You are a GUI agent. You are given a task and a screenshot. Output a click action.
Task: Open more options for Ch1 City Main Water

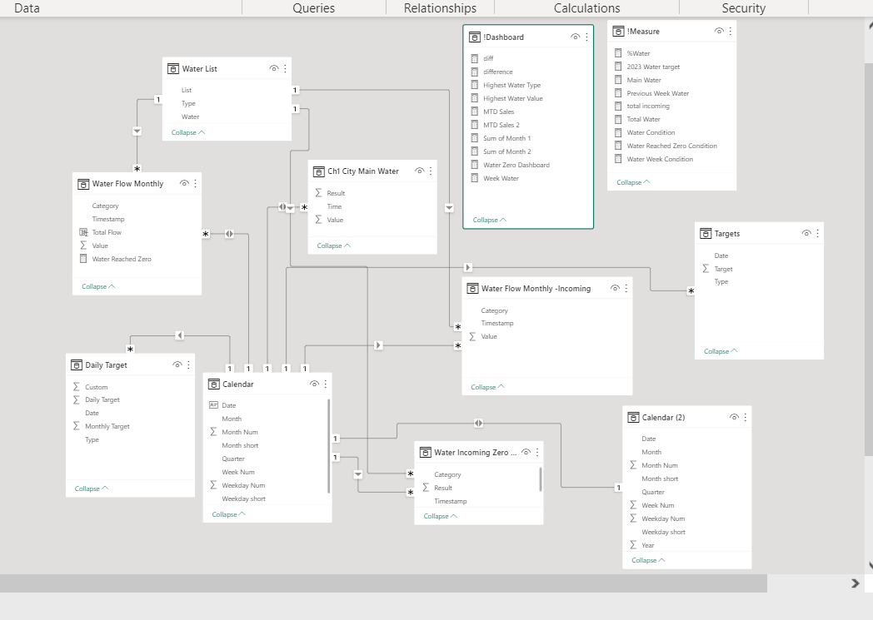click(x=431, y=171)
